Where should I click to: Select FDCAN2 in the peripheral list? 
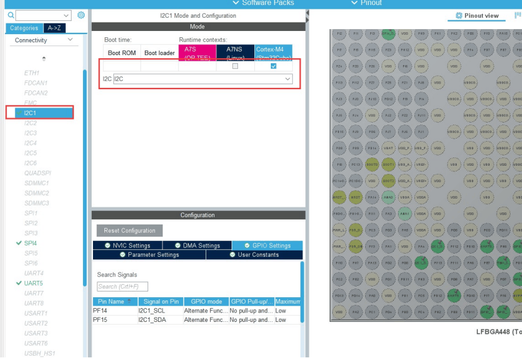36,93
